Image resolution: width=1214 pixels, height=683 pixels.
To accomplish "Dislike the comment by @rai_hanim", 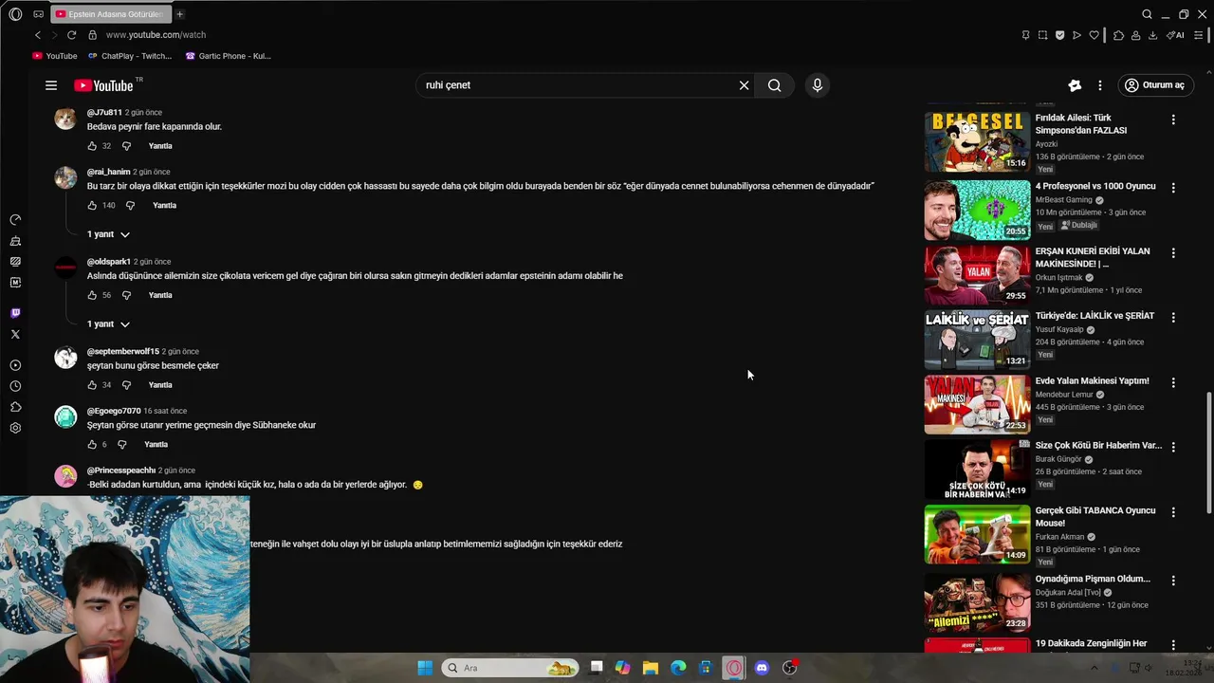I will click(x=130, y=206).
